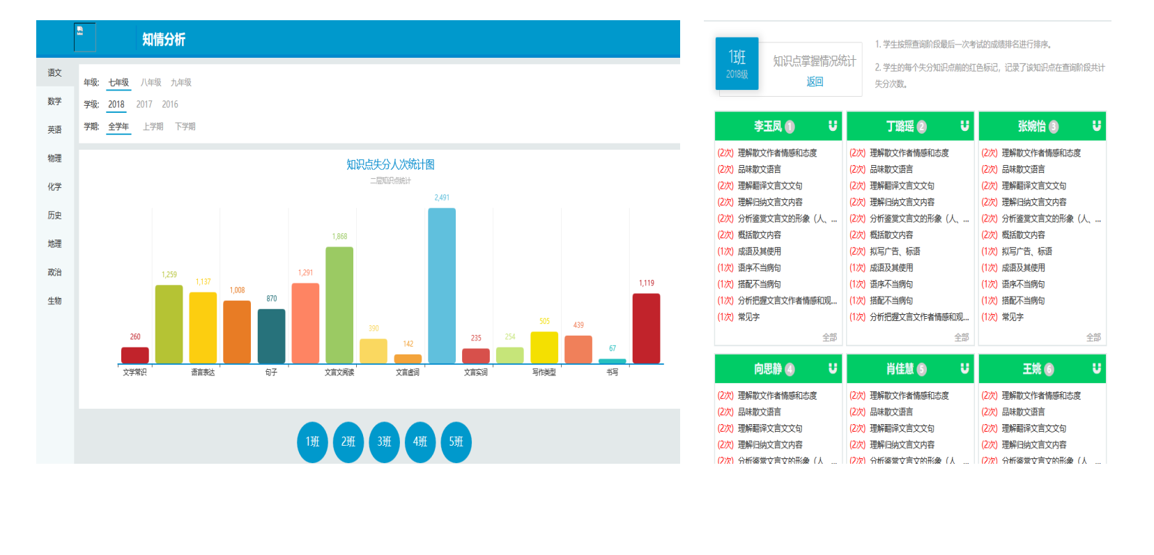Click the red bar labeled 1,119
Image resolution: width=1154 pixels, height=555 pixels.
646,329
